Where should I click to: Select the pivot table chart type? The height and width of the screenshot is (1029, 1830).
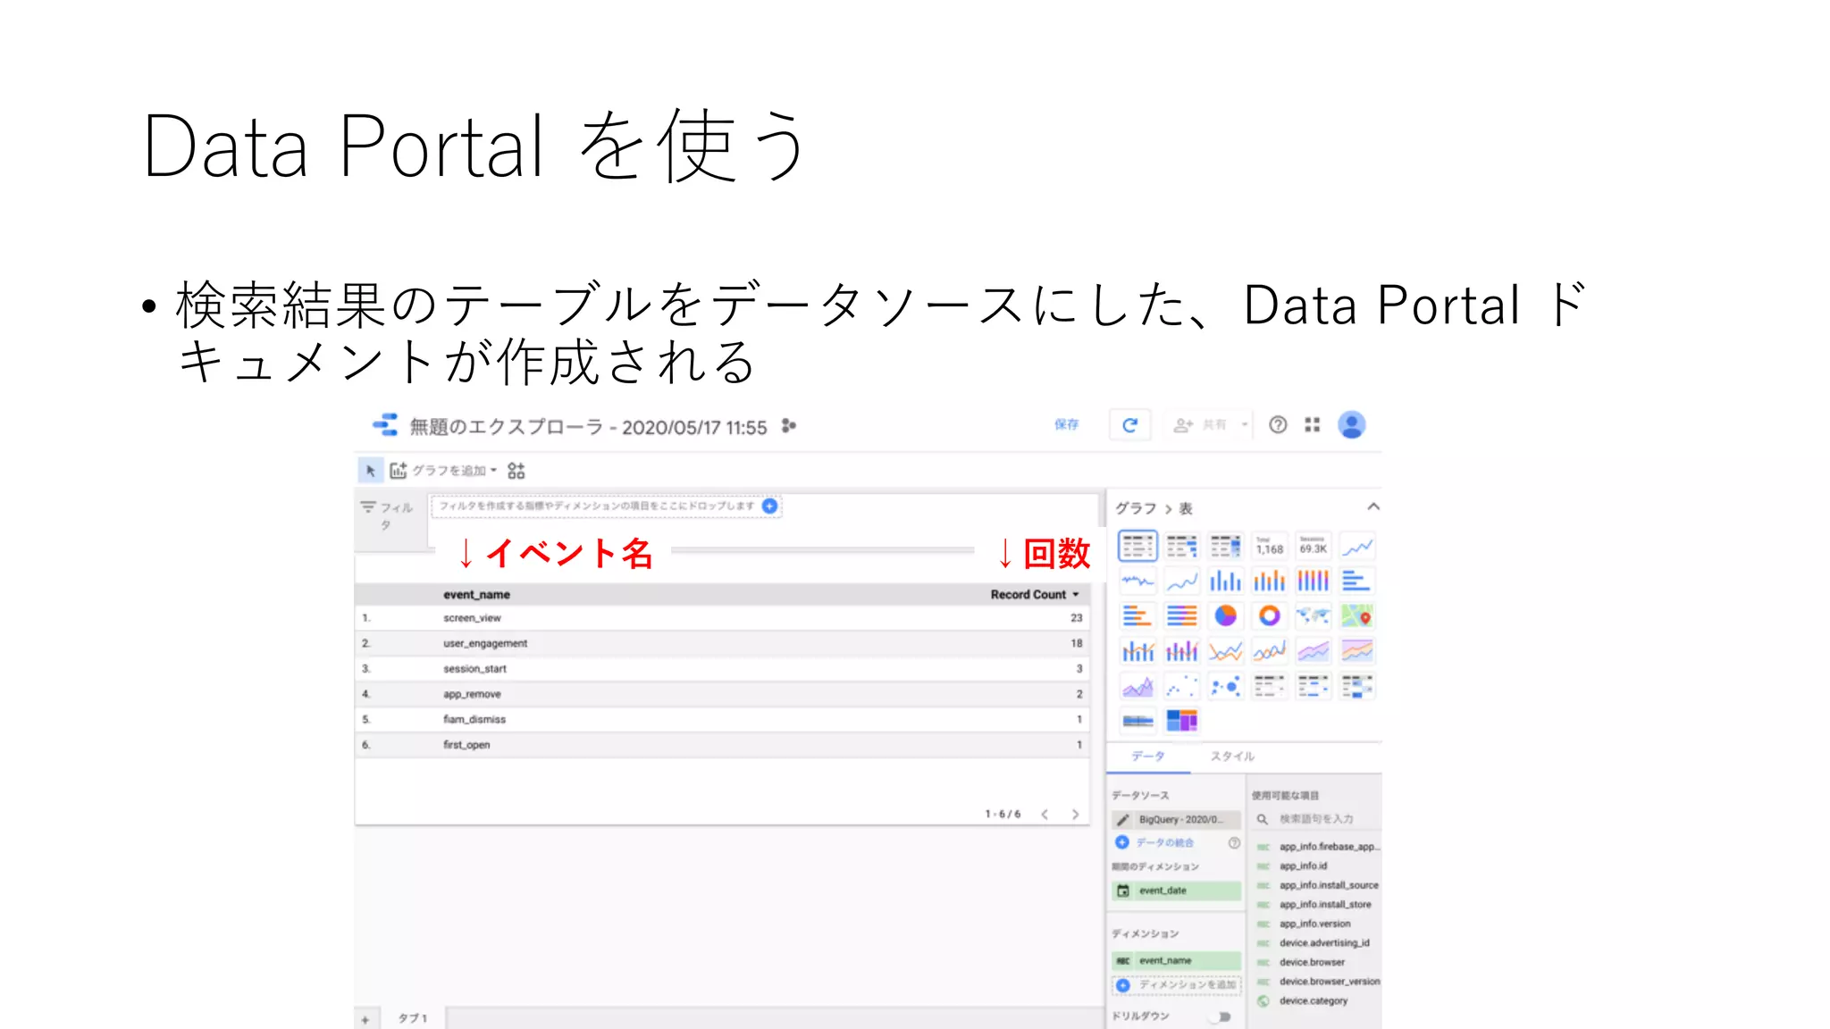pyautogui.click(x=1269, y=686)
